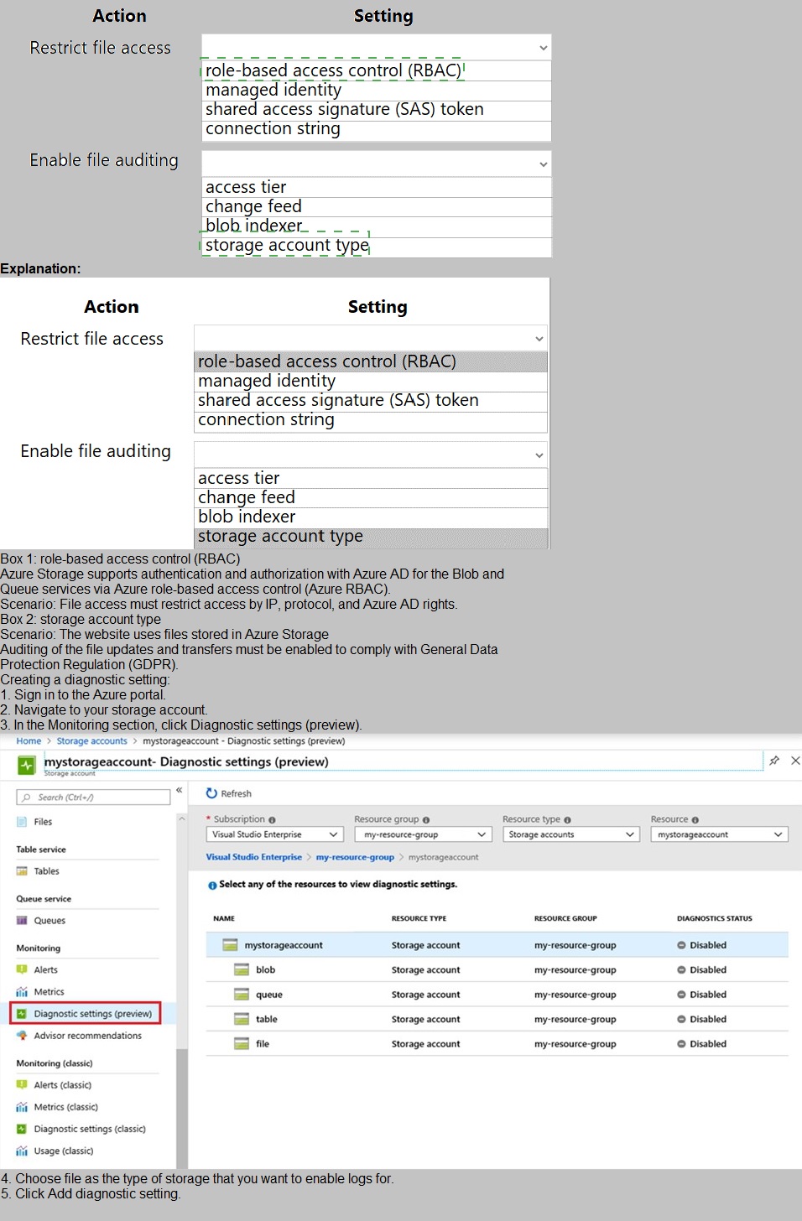The width and height of the screenshot is (802, 1221).
Task: Open Tables under Table service
Action: [46, 871]
